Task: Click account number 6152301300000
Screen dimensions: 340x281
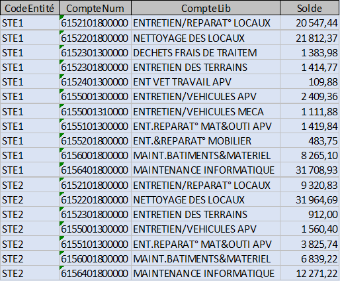Action: click(x=95, y=53)
